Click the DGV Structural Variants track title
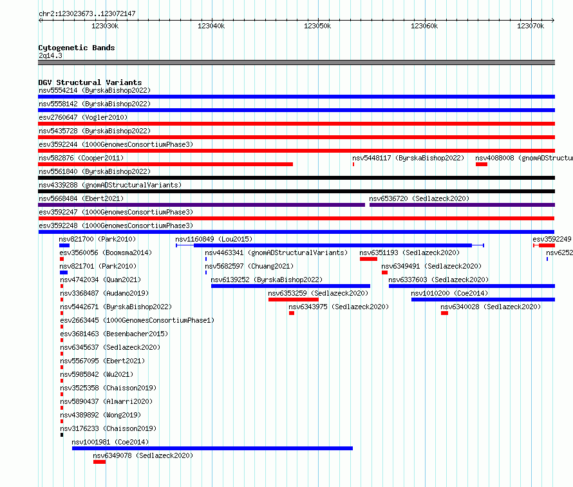The height and width of the screenshot is (487, 573). tap(90, 82)
